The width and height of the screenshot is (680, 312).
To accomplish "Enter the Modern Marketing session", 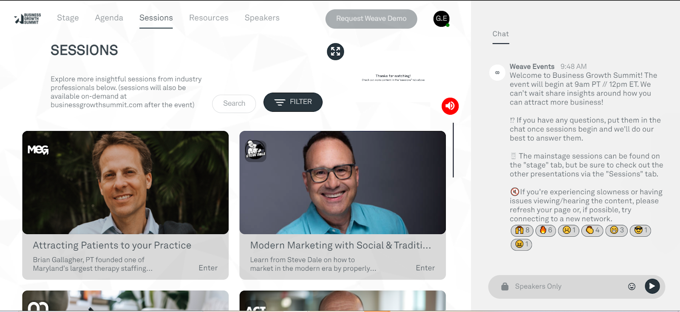I will [x=425, y=268].
